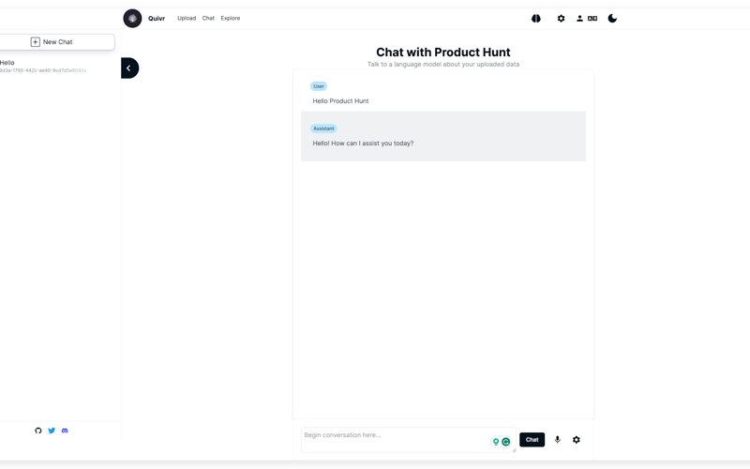Open the Twitter link icon

tap(52, 431)
